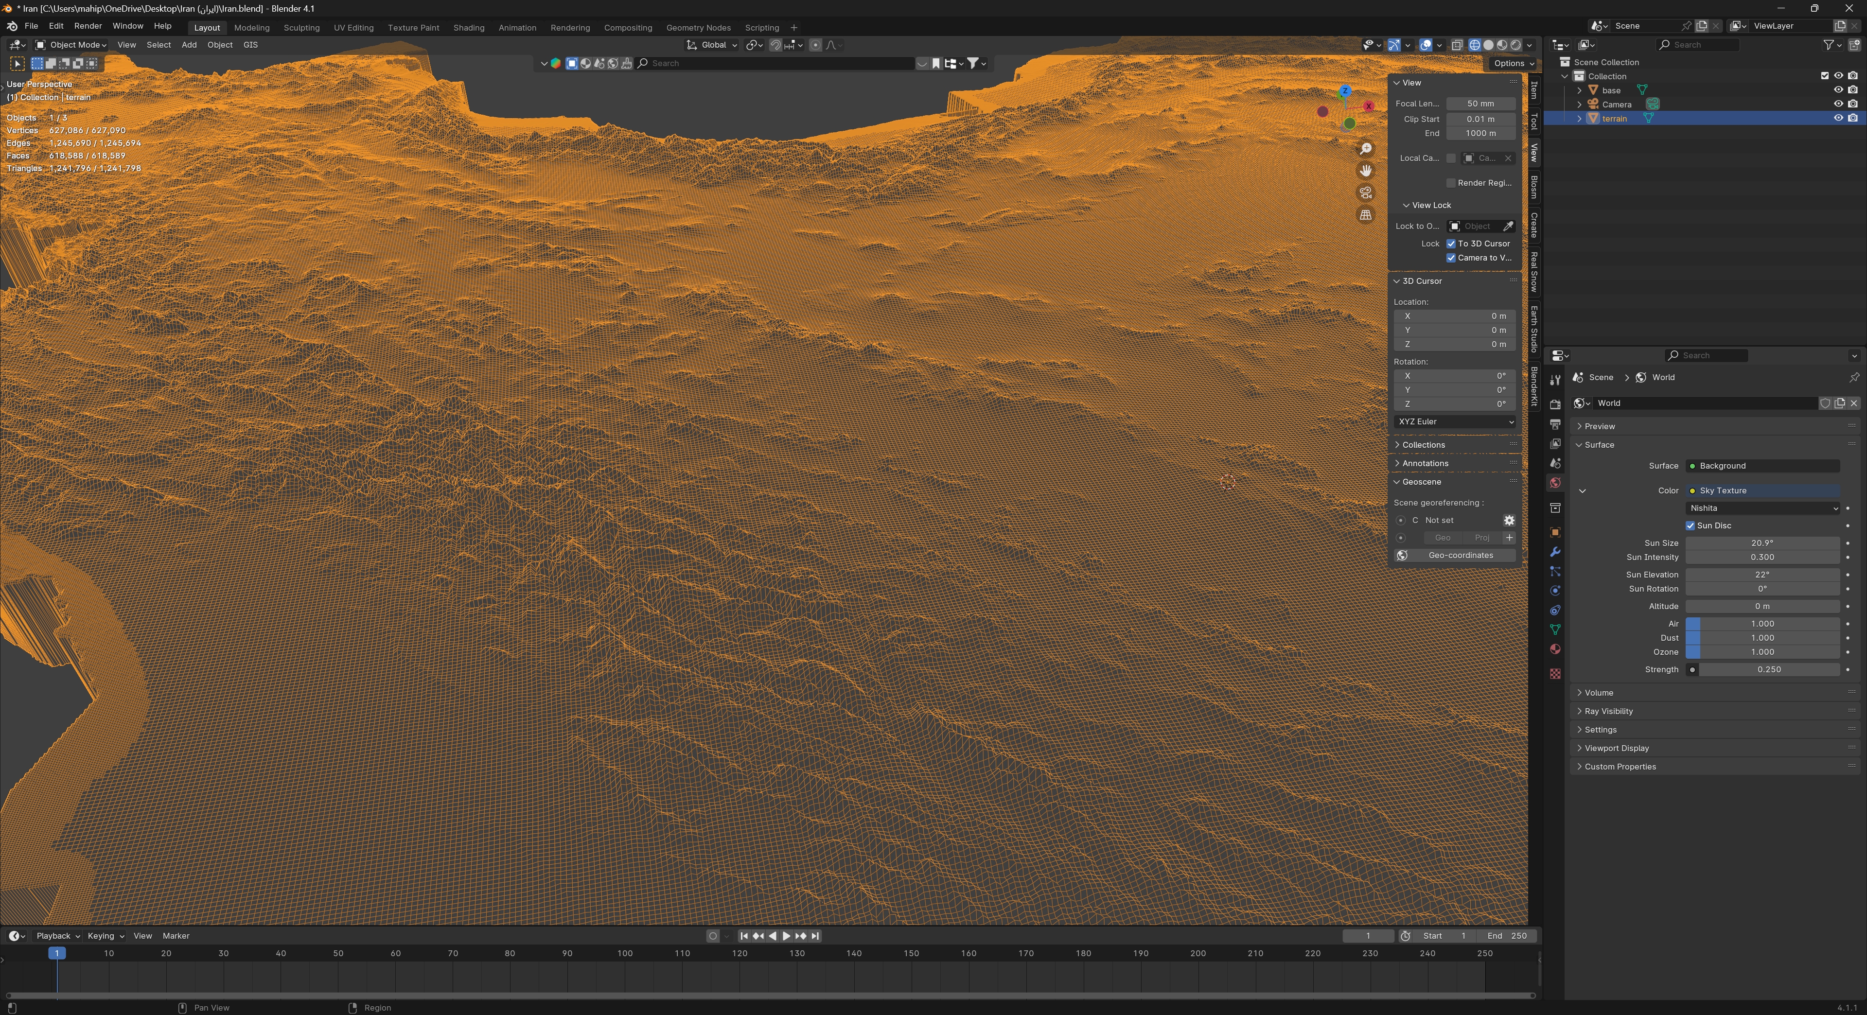Switch to the Shading workspace tab

pyautogui.click(x=468, y=28)
